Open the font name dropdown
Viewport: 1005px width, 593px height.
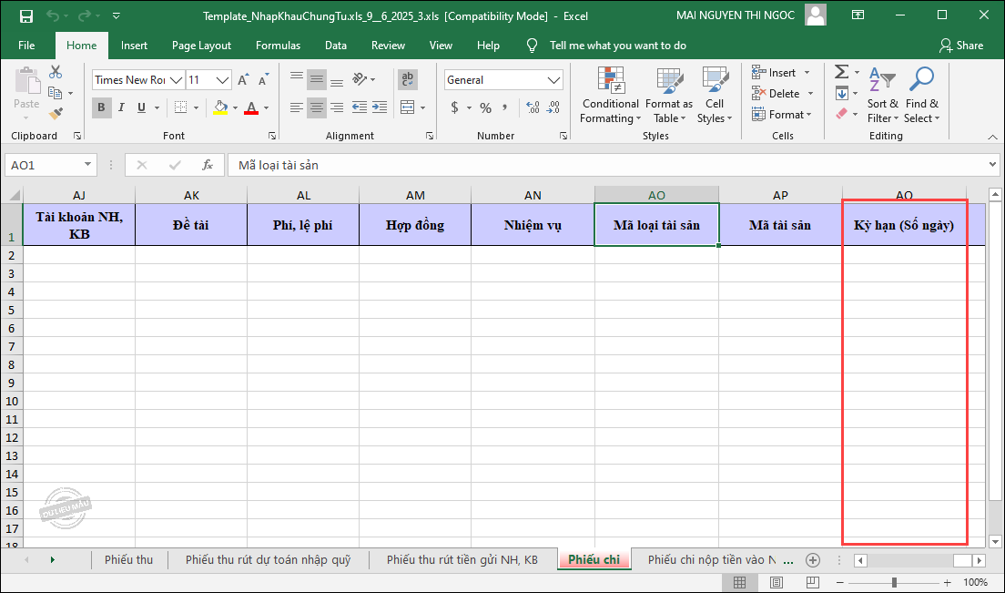(x=177, y=80)
